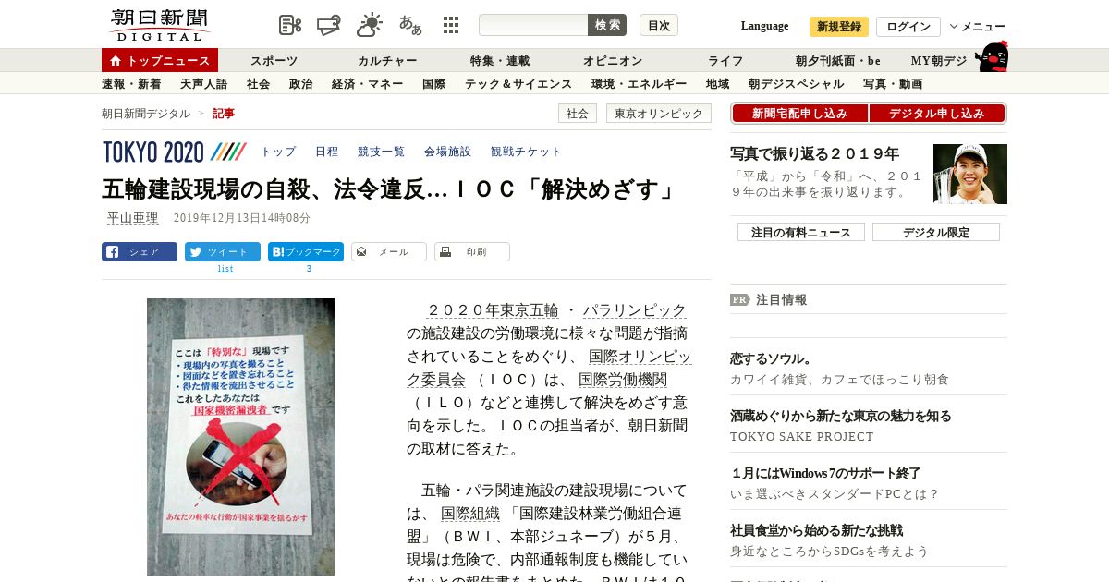Open 恋するソウル。 promo link
Screen dimensions: 1109x582
tap(771, 358)
